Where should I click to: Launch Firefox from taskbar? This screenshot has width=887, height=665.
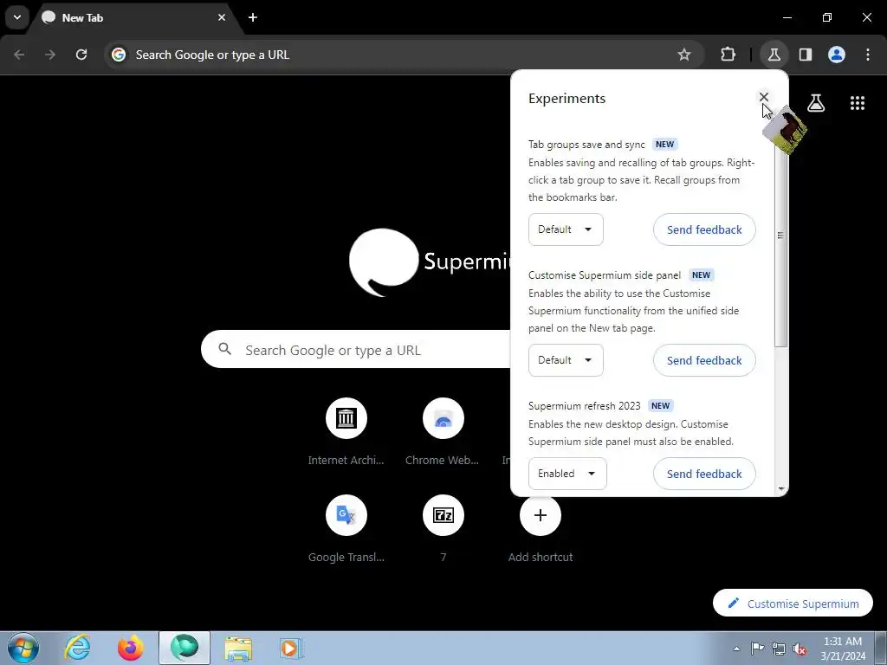[130, 649]
